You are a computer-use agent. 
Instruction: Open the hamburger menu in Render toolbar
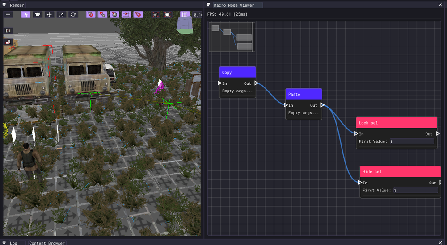coord(8,14)
